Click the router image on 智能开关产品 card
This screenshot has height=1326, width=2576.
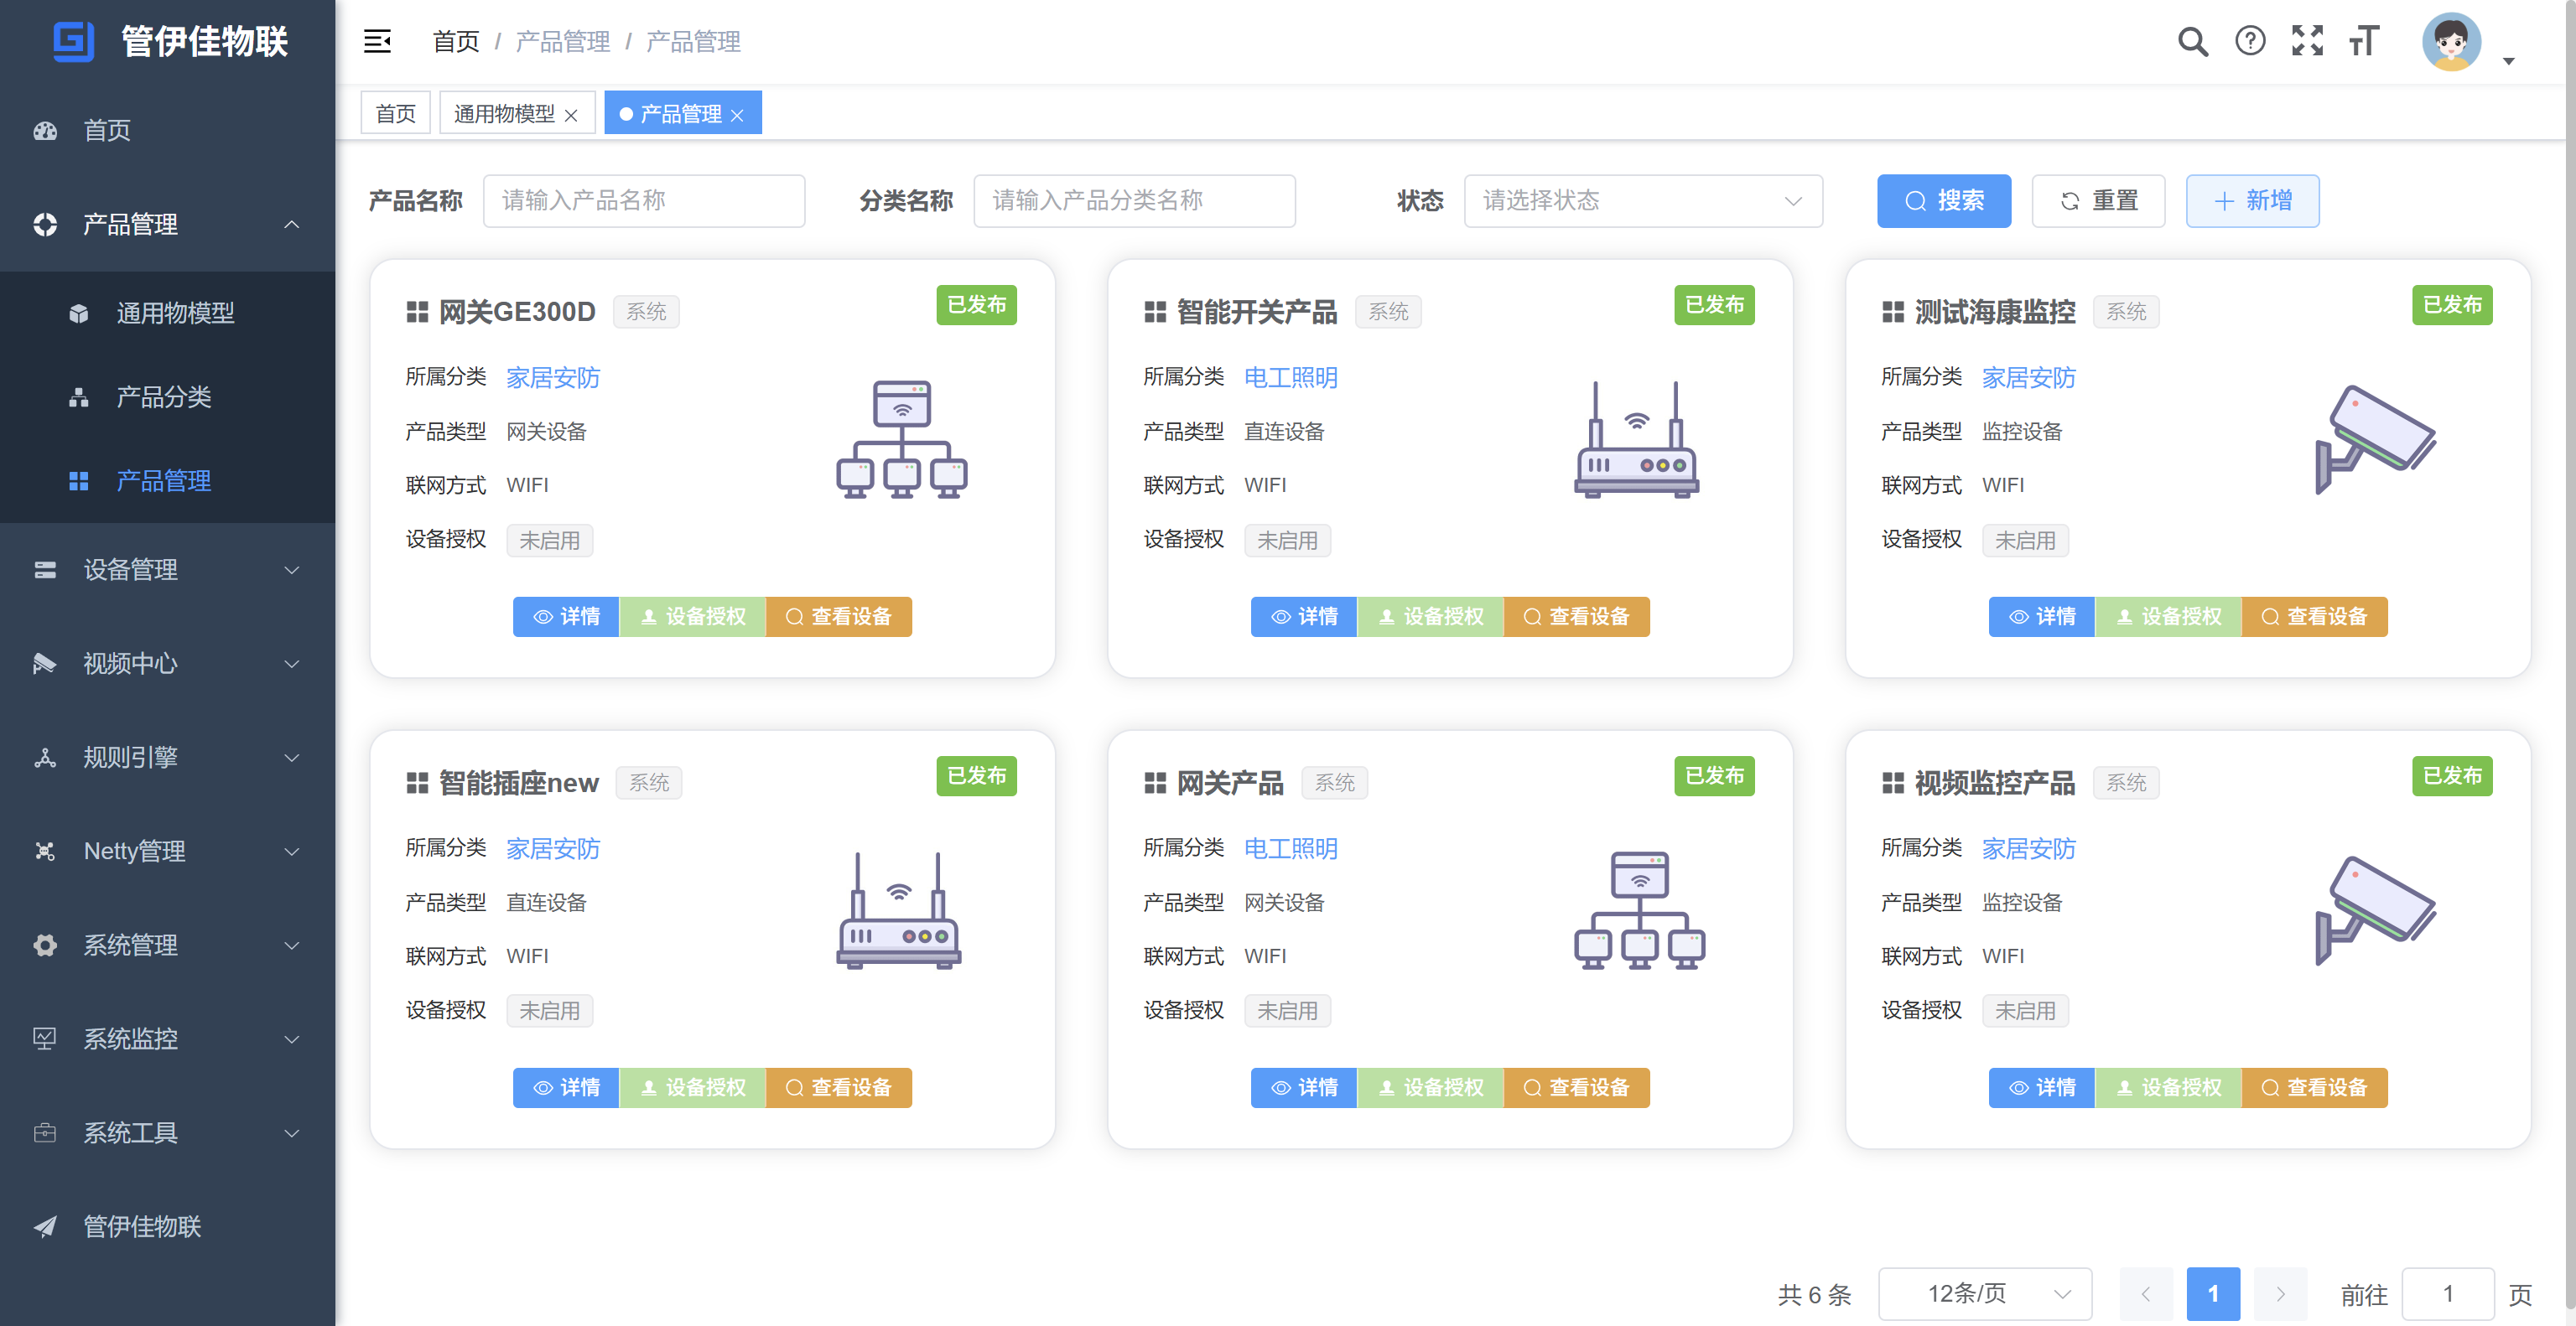pos(1637,438)
